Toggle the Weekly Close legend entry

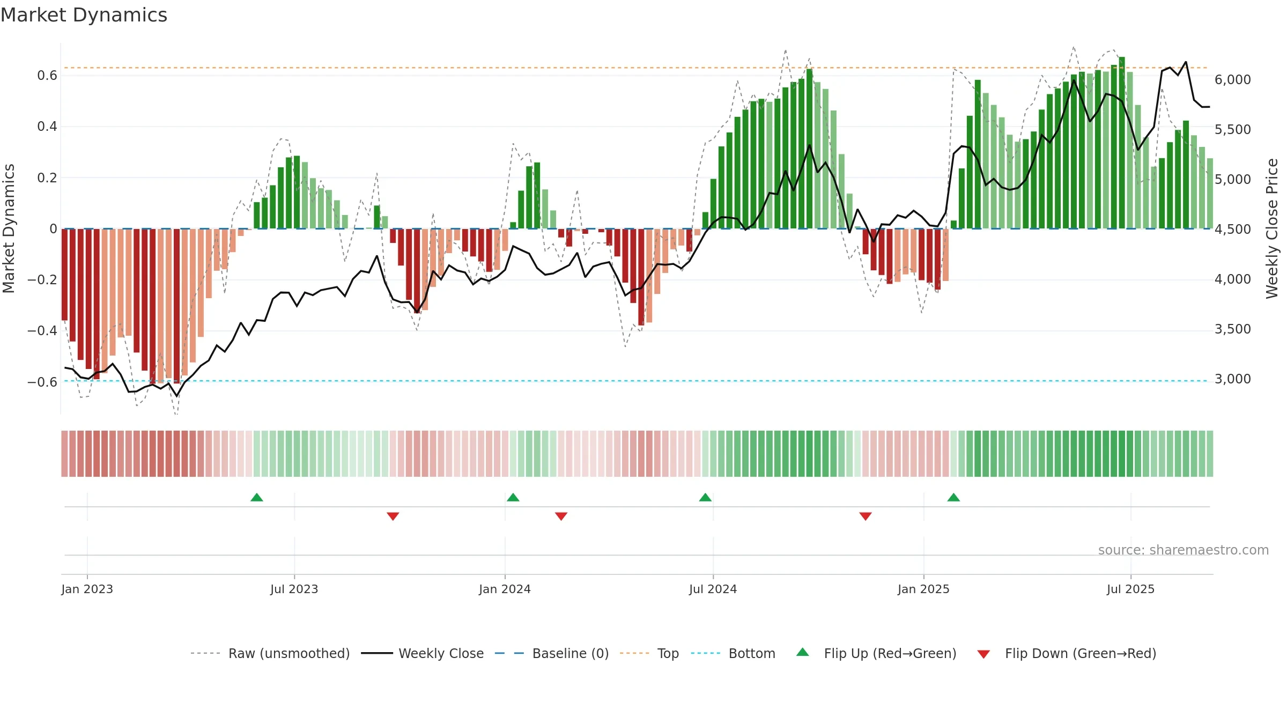(423, 653)
